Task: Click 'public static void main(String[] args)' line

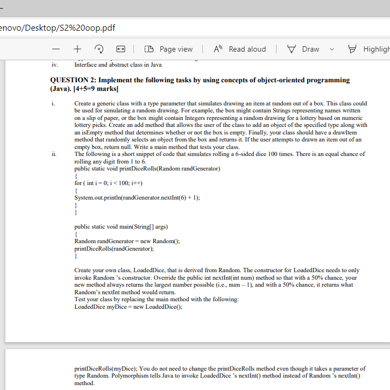Action: [121, 227]
